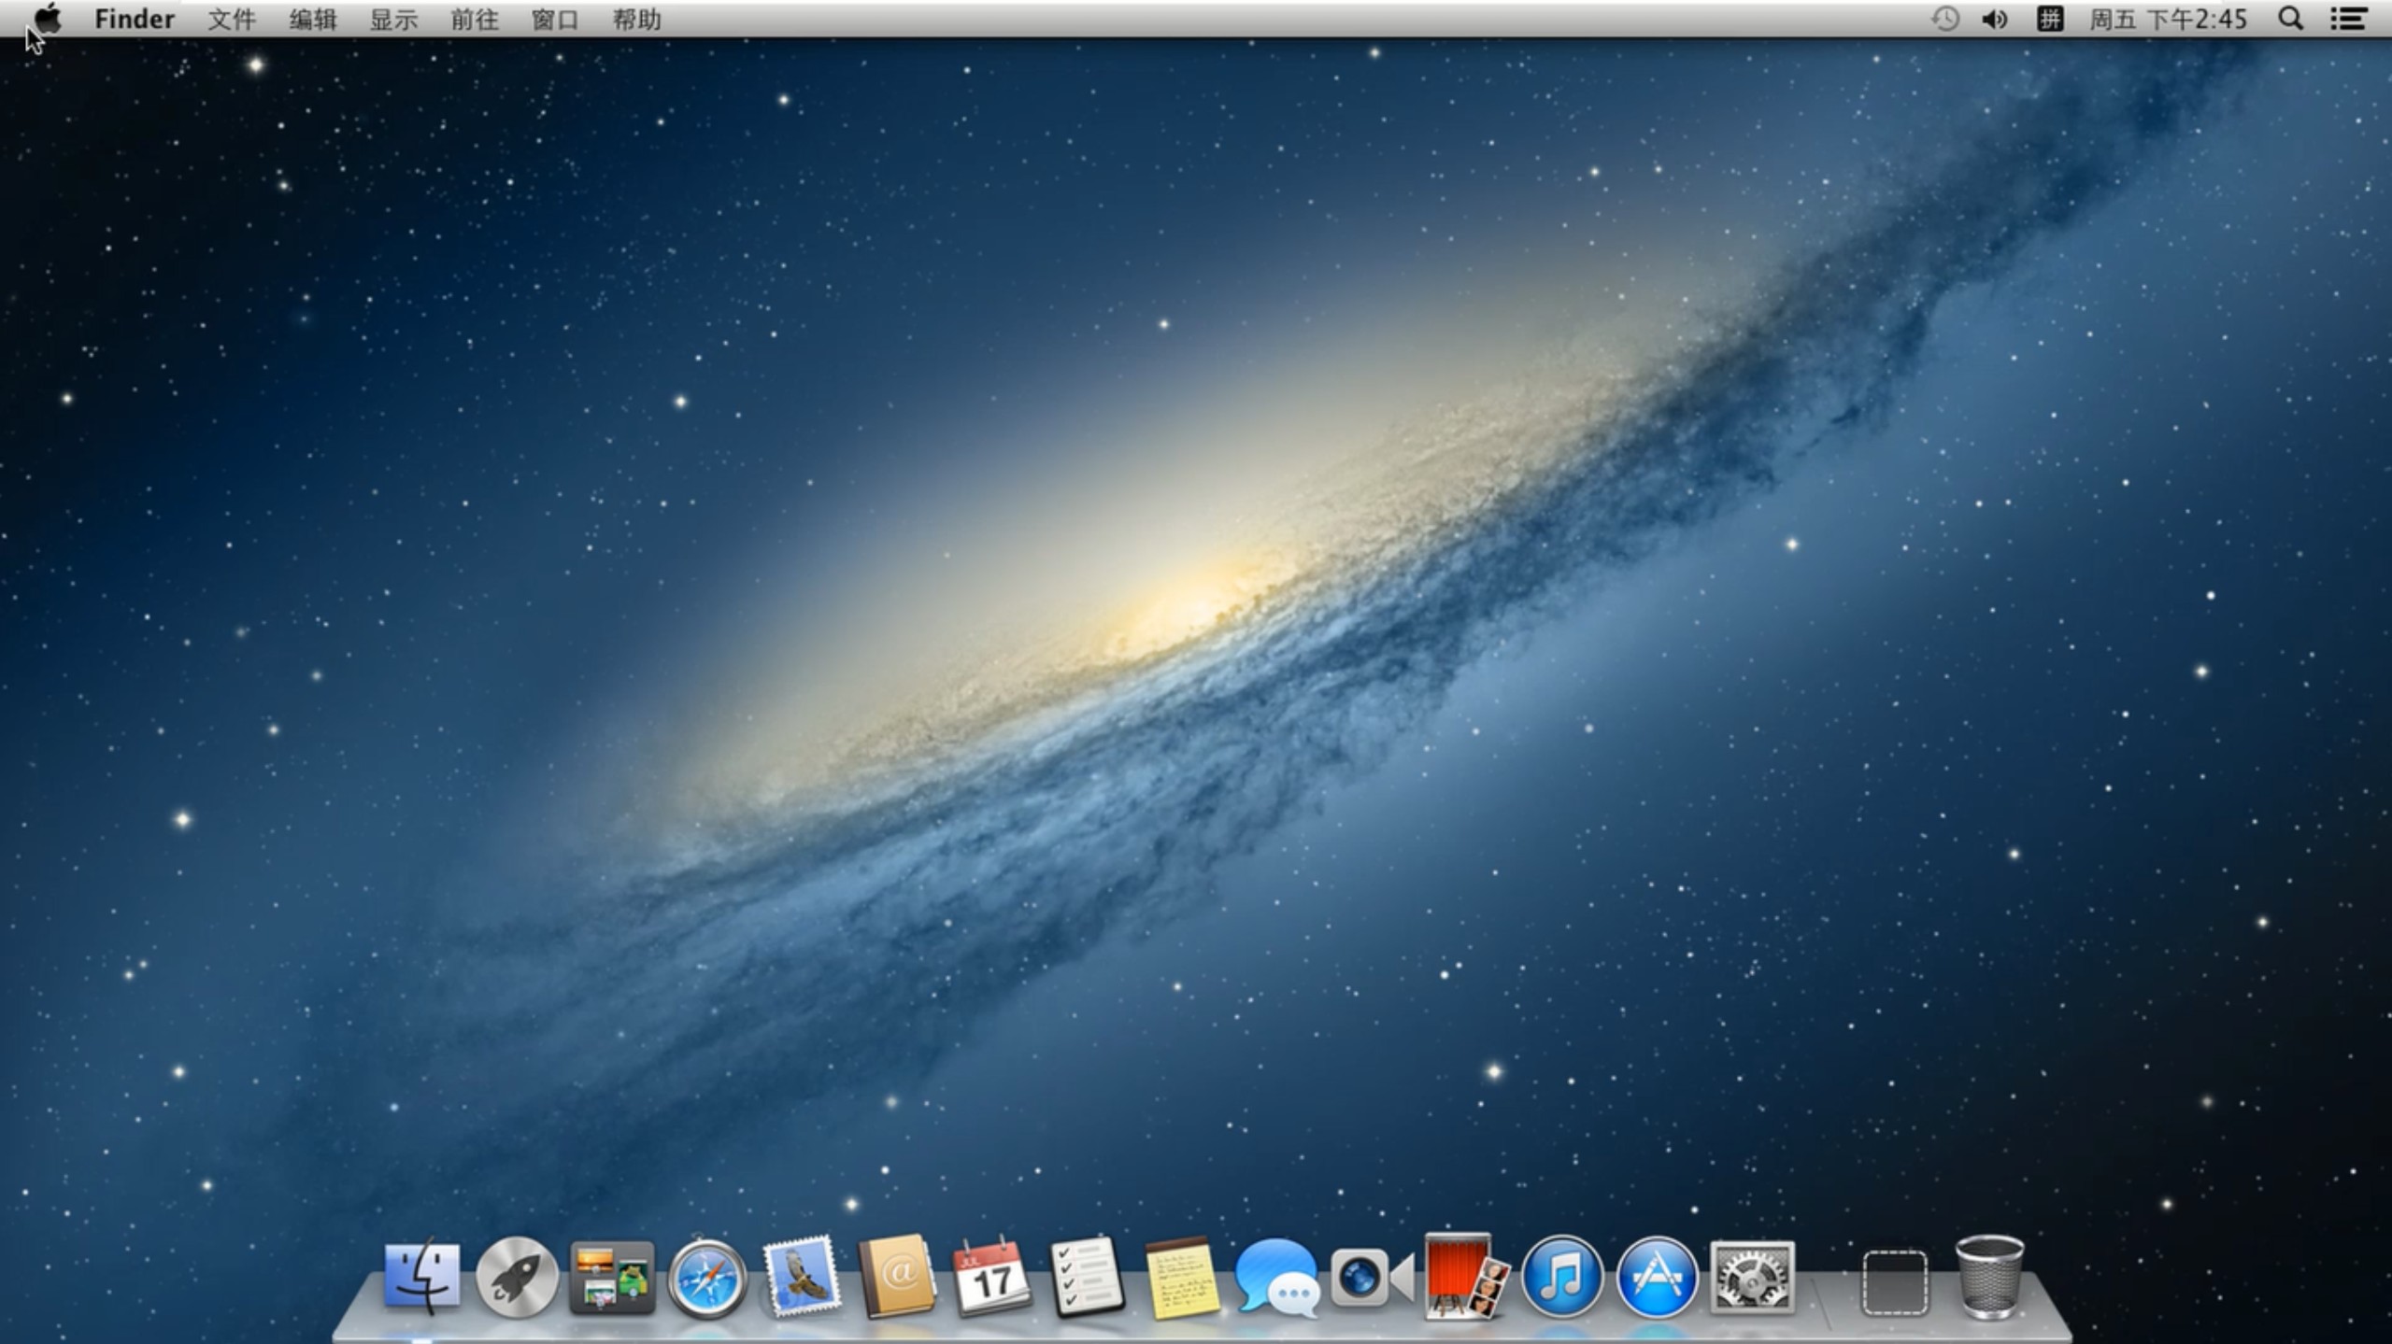Open the yellow Notes icon
Viewport: 2392px width, 1344px height.
pyautogui.click(x=1182, y=1278)
